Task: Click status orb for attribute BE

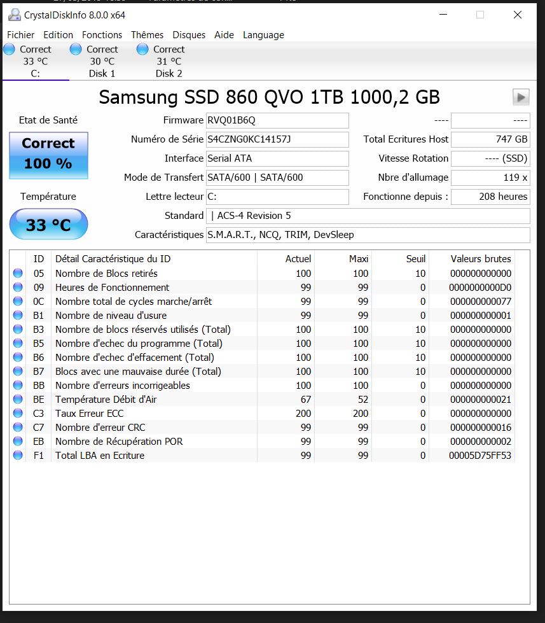Action: point(18,399)
